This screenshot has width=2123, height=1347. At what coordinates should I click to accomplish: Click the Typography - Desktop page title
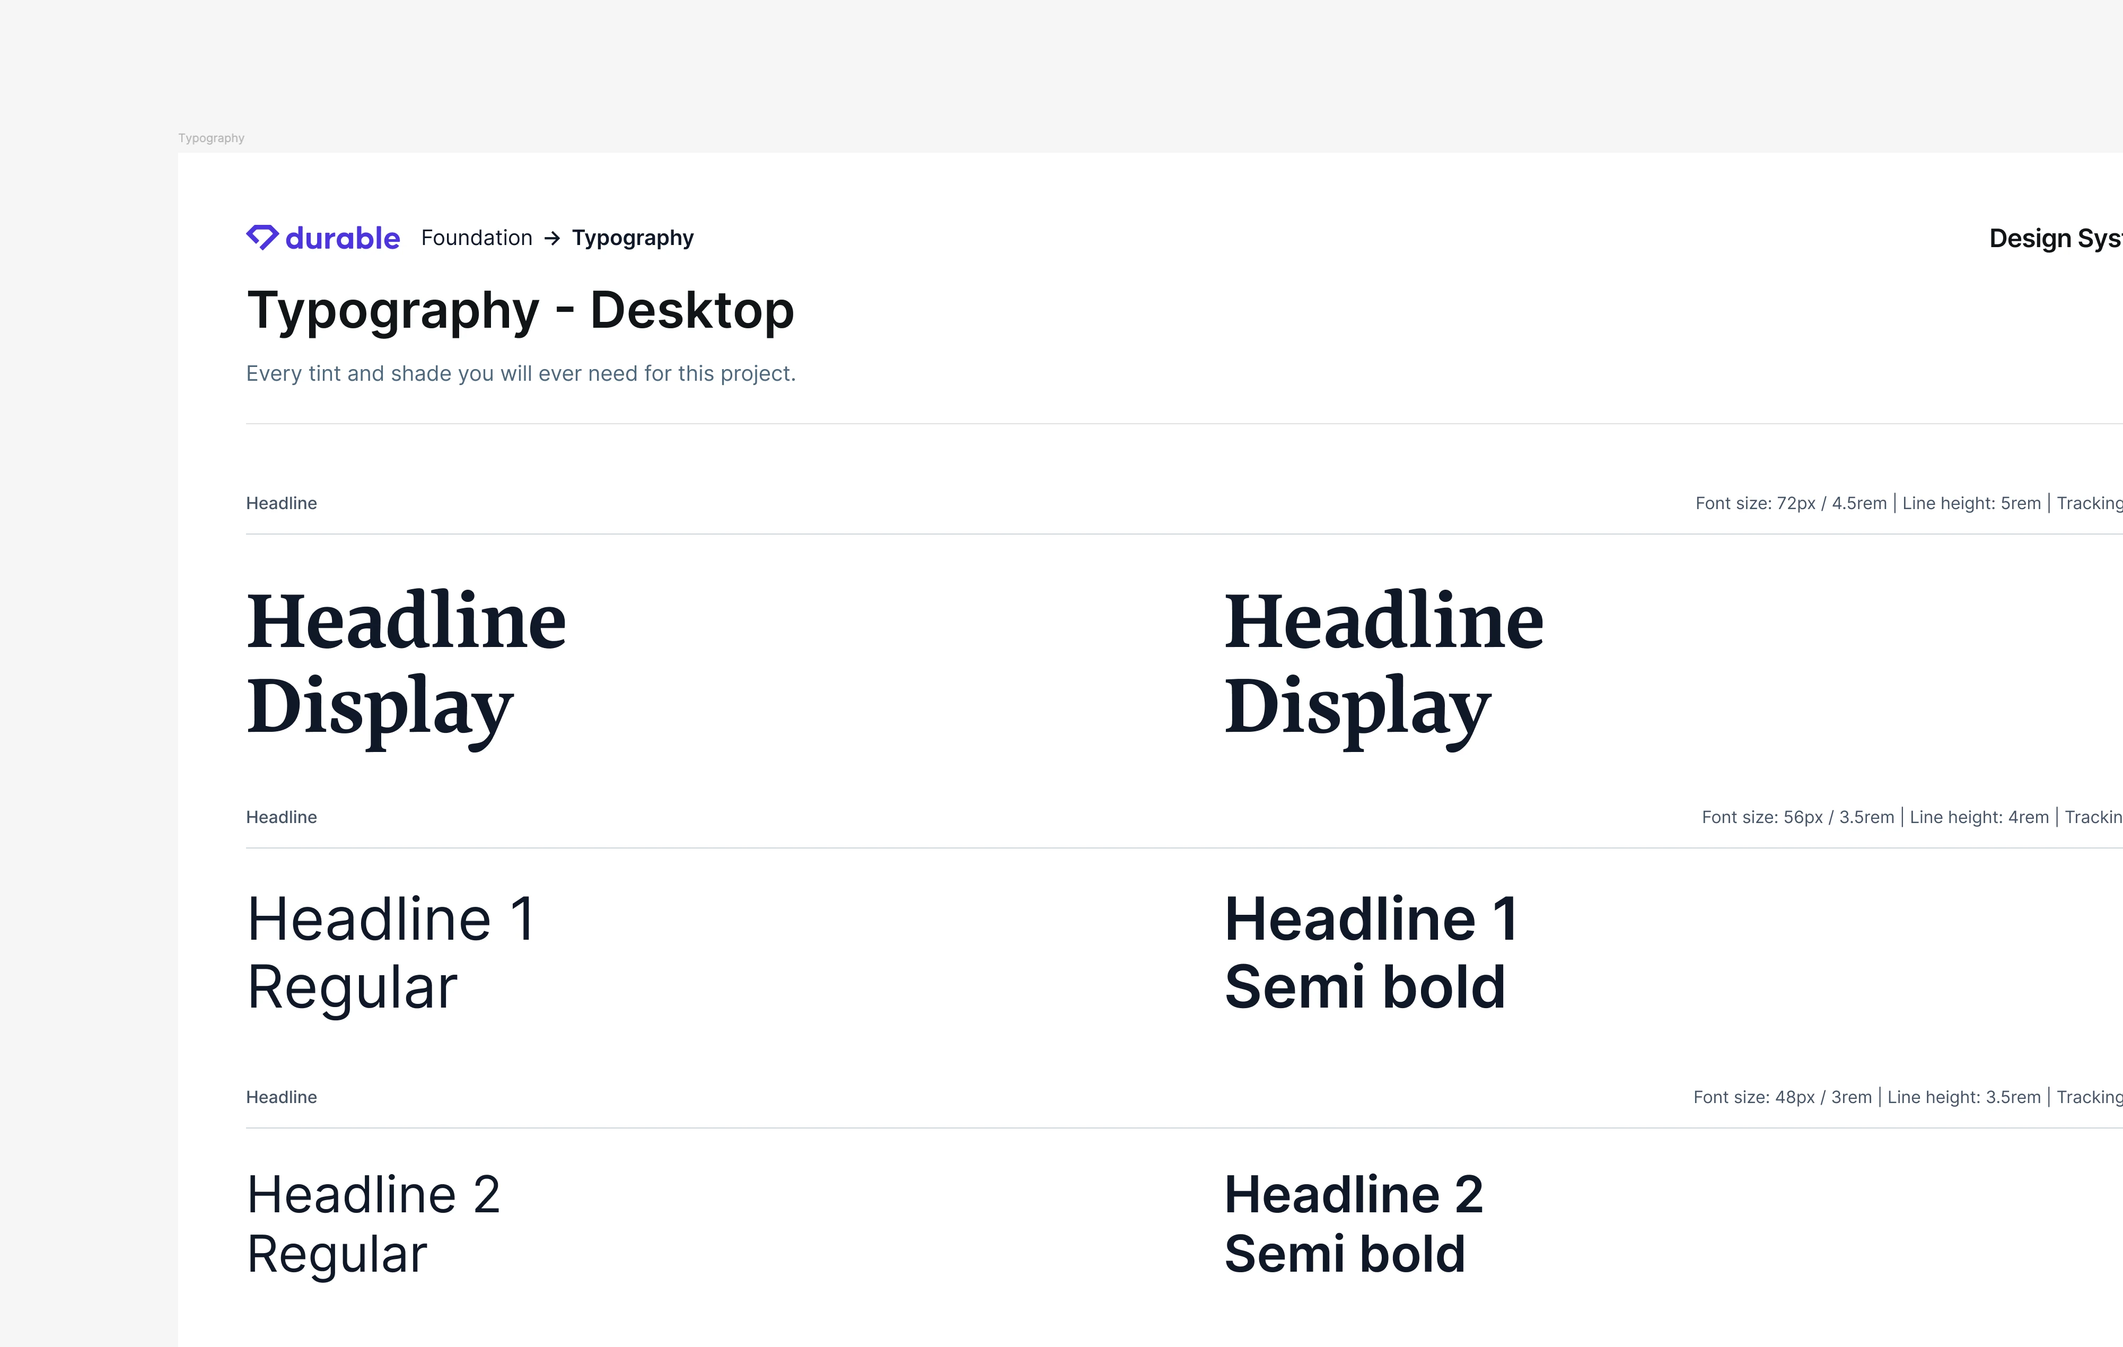(x=520, y=310)
